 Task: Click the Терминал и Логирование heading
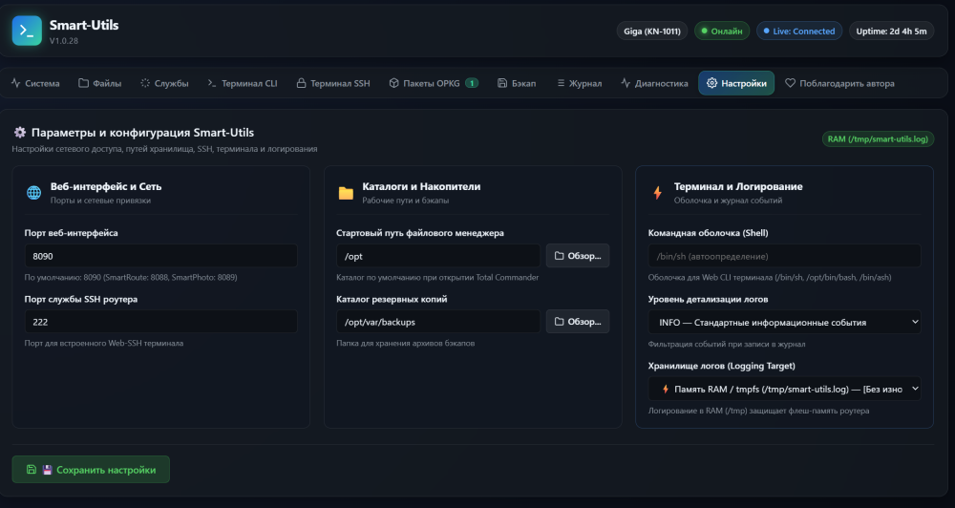(738, 186)
